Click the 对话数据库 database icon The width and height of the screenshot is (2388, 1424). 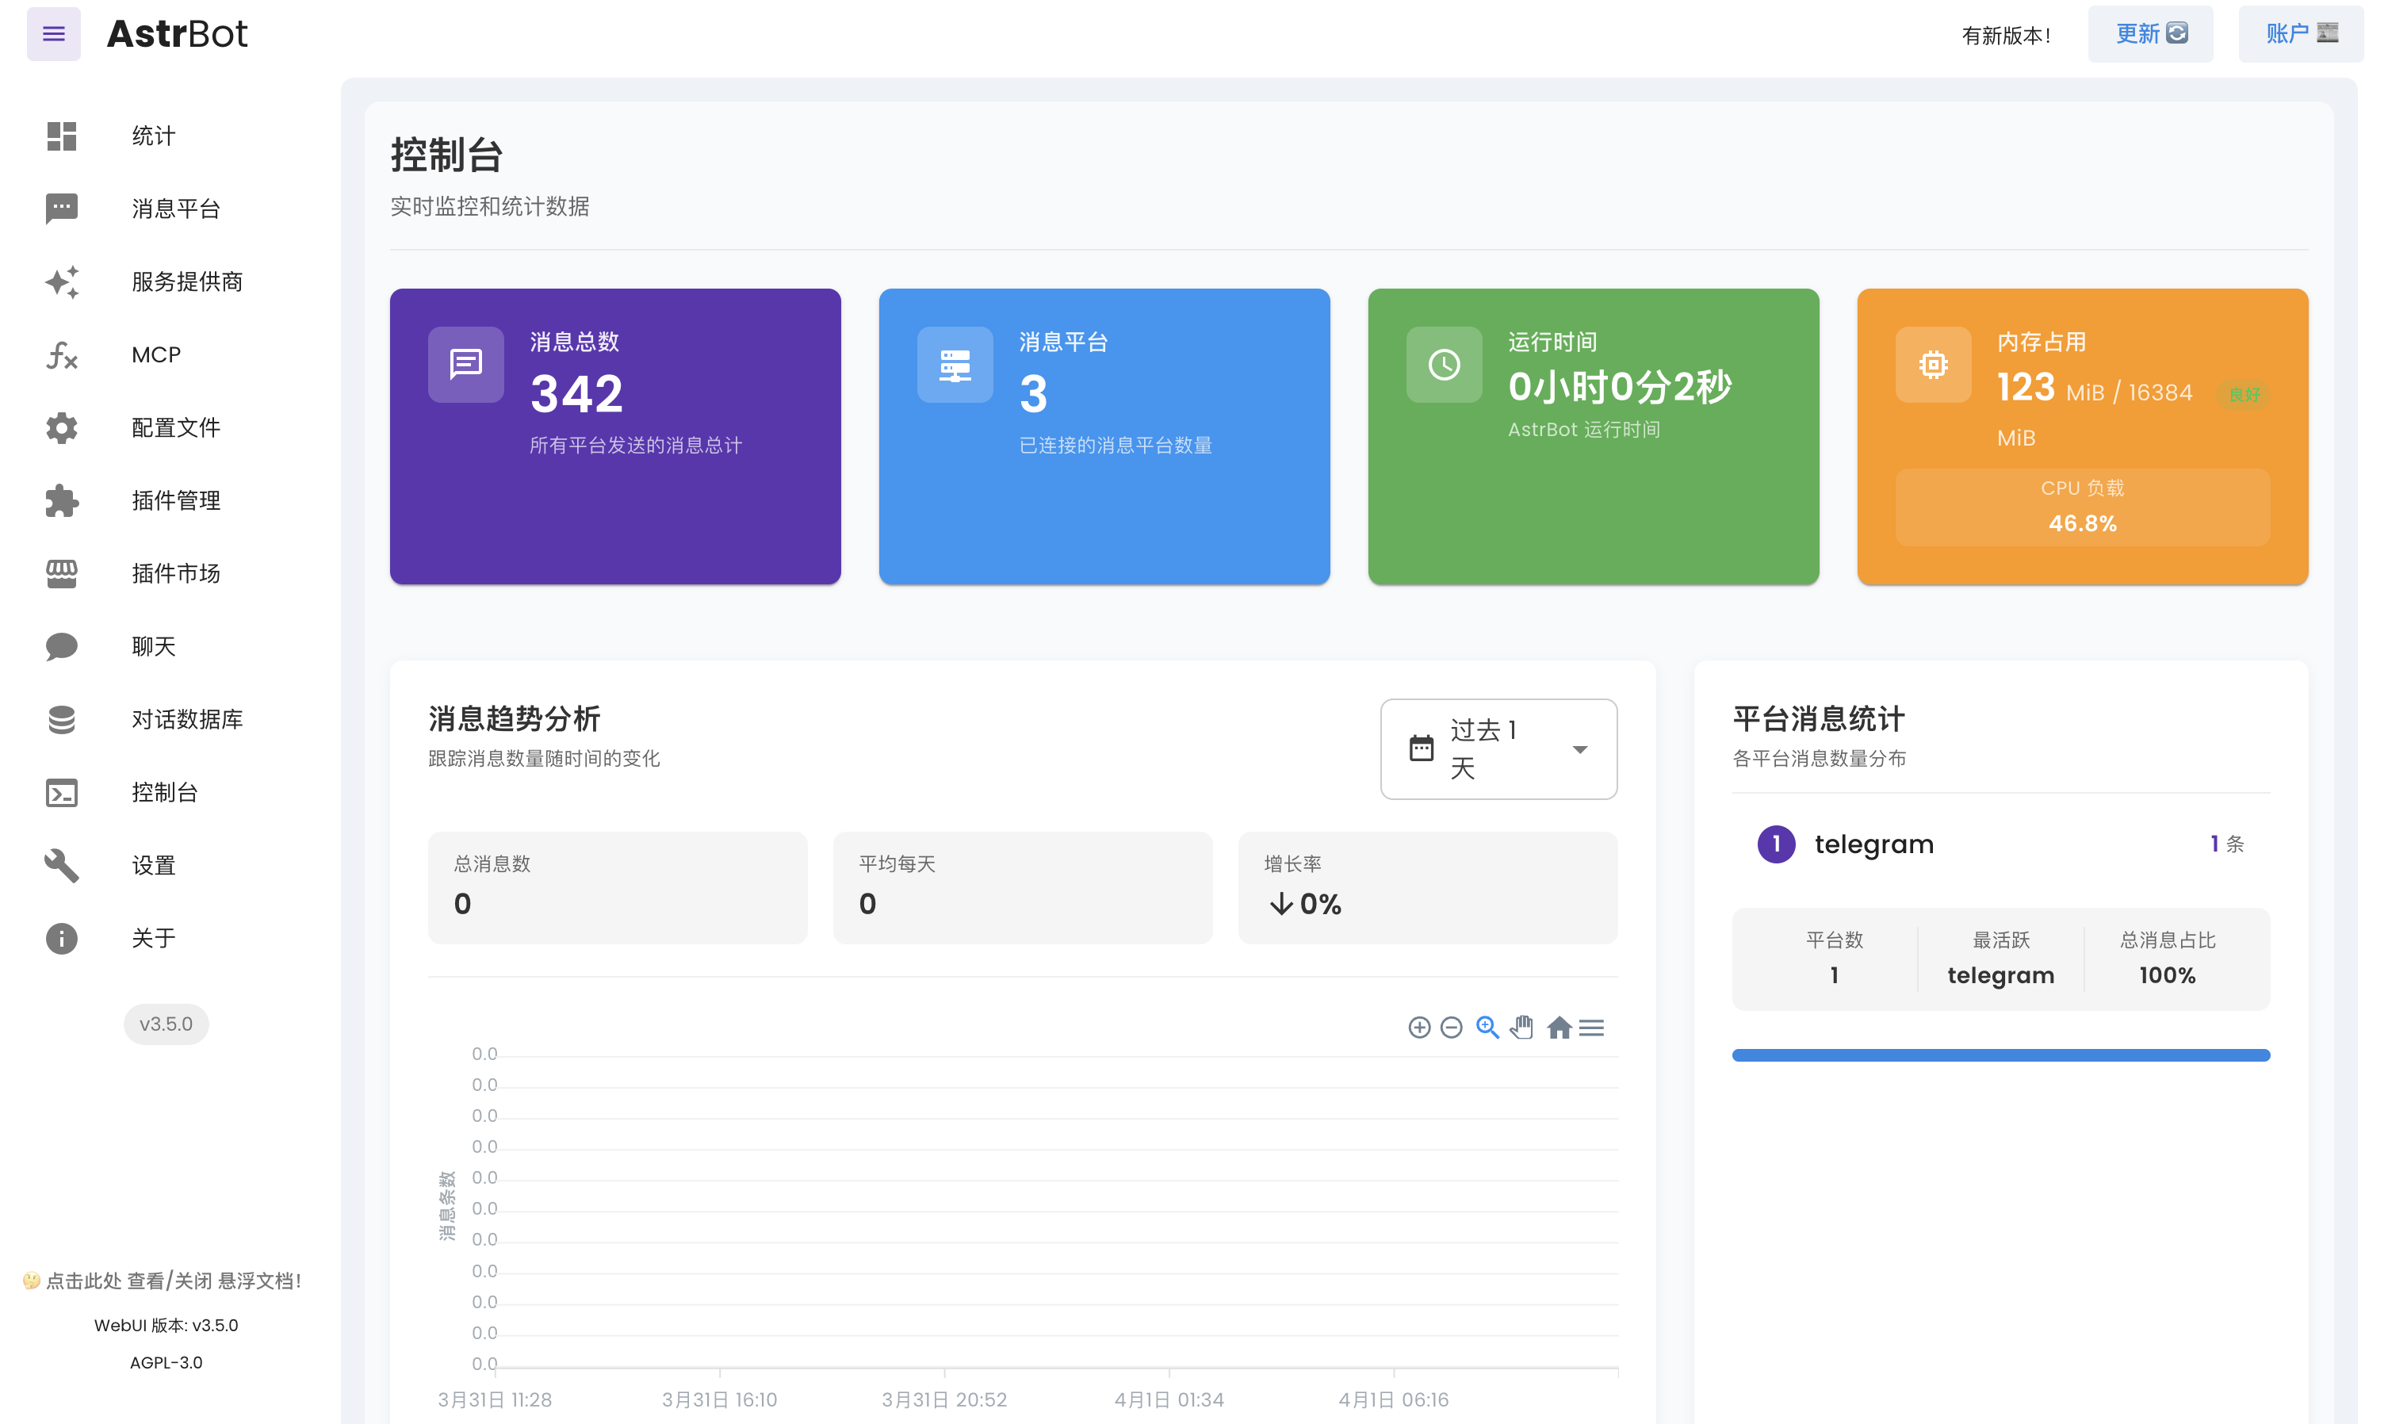(x=60, y=720)
